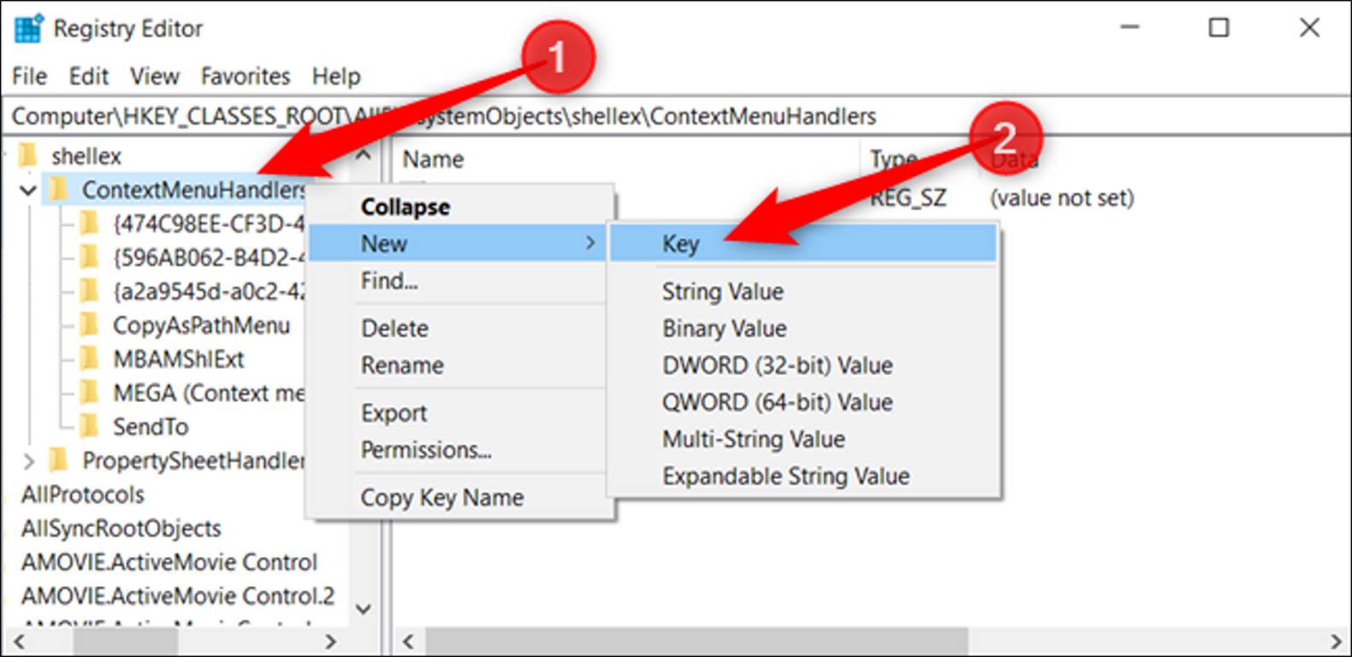Click Permissions... in the context menu
1352x657 pixels.
(x=425, y=450)
